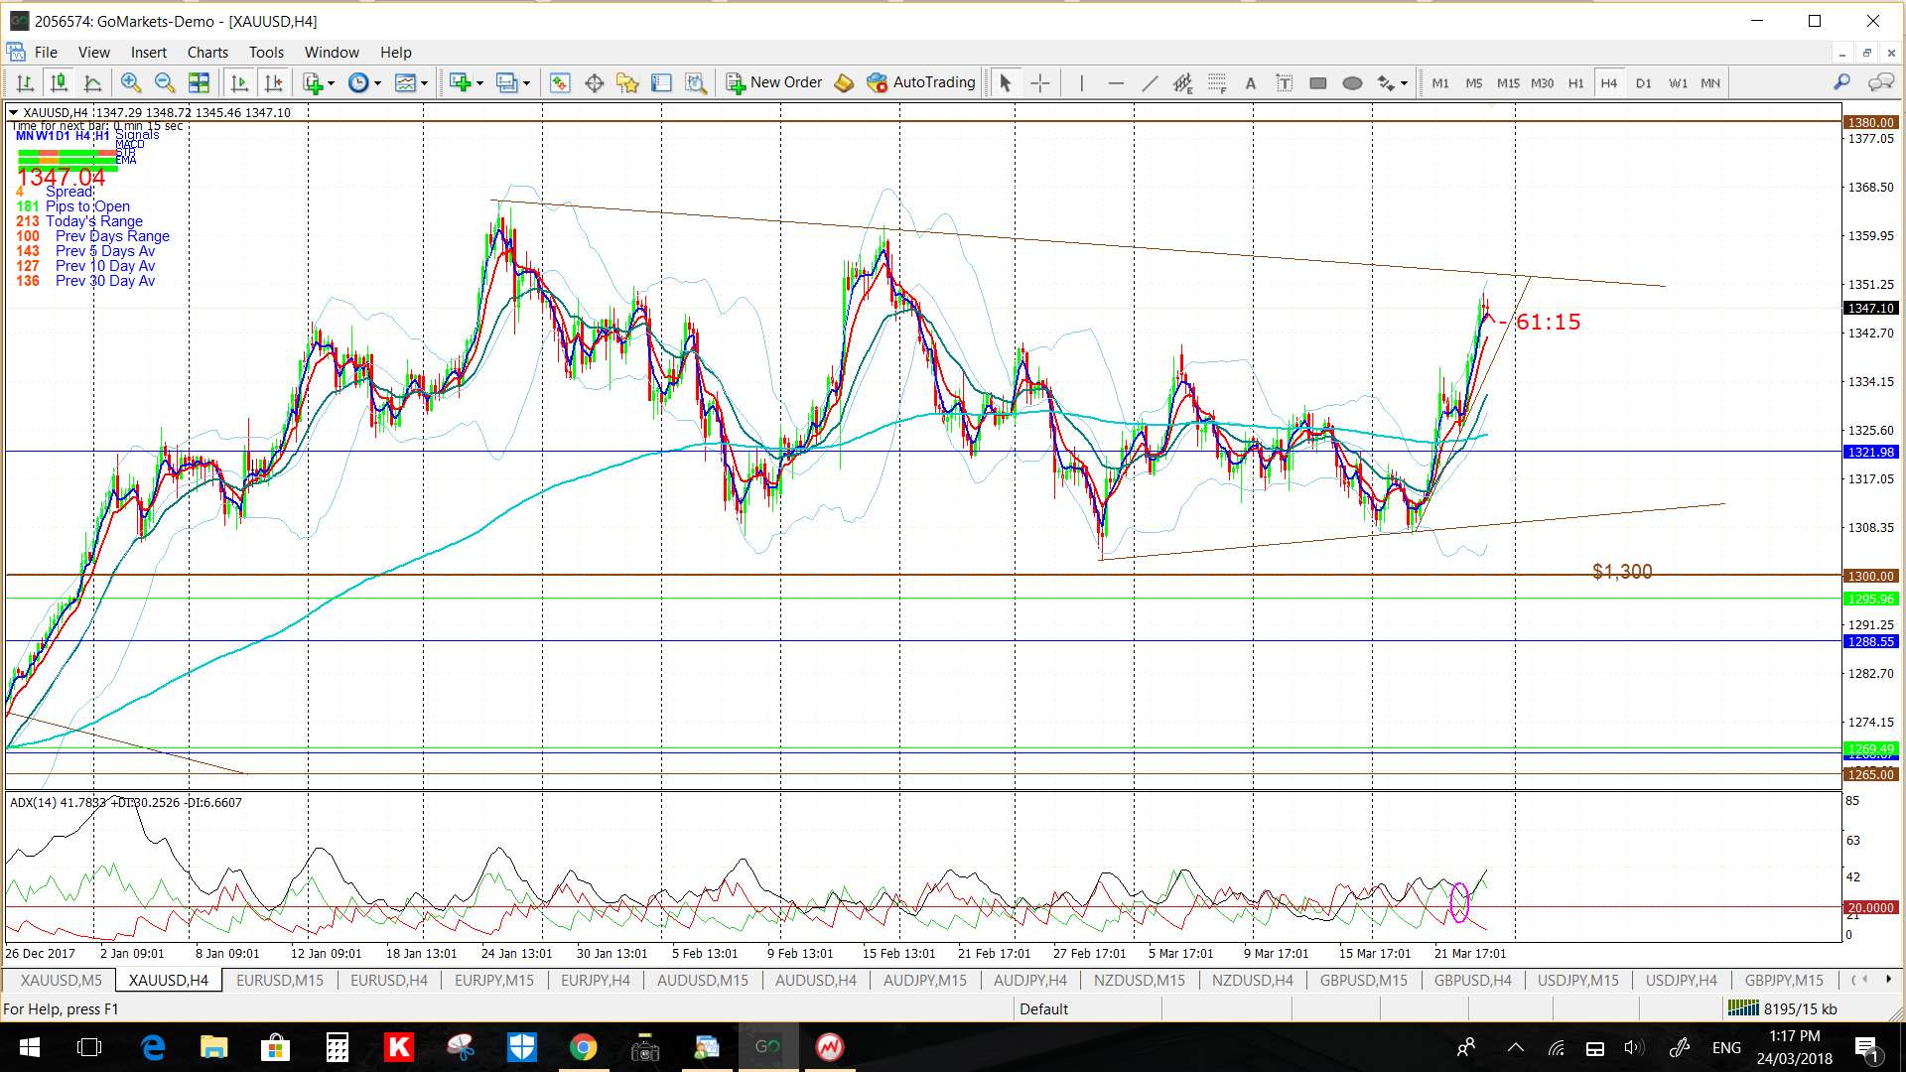This screenshot has width=1906, height=1072.
Task: Open the Windows Start menu
Action: pyautogui.click(x=29, y=1047)
